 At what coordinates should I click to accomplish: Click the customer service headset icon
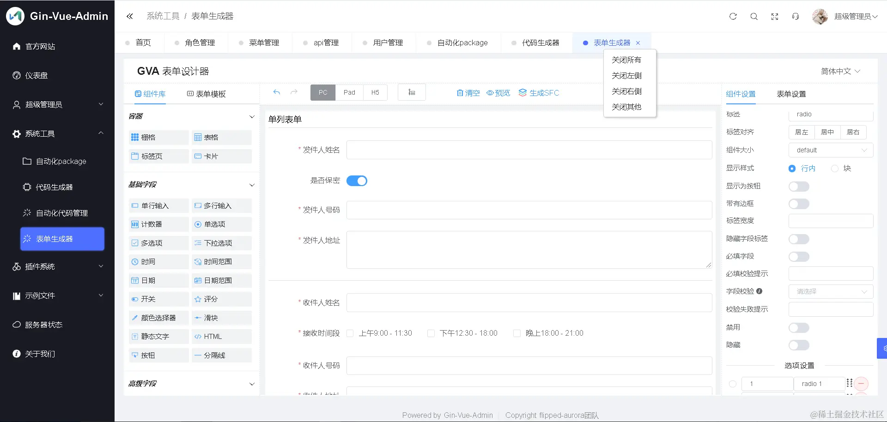[x=796, y=17]
